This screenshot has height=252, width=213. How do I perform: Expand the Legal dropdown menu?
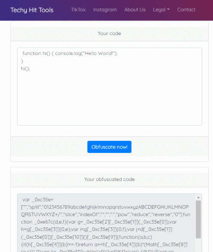[x=161, y=9]
